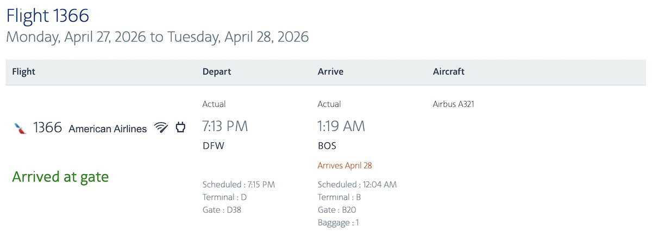Image resolution: width=652 pixels, height=246 pixels.
Task: Click the Baggage : 1 text
Action: pos(338,223)
